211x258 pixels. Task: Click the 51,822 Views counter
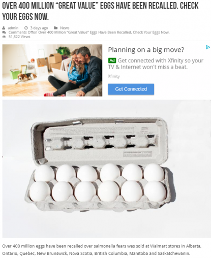19,37
